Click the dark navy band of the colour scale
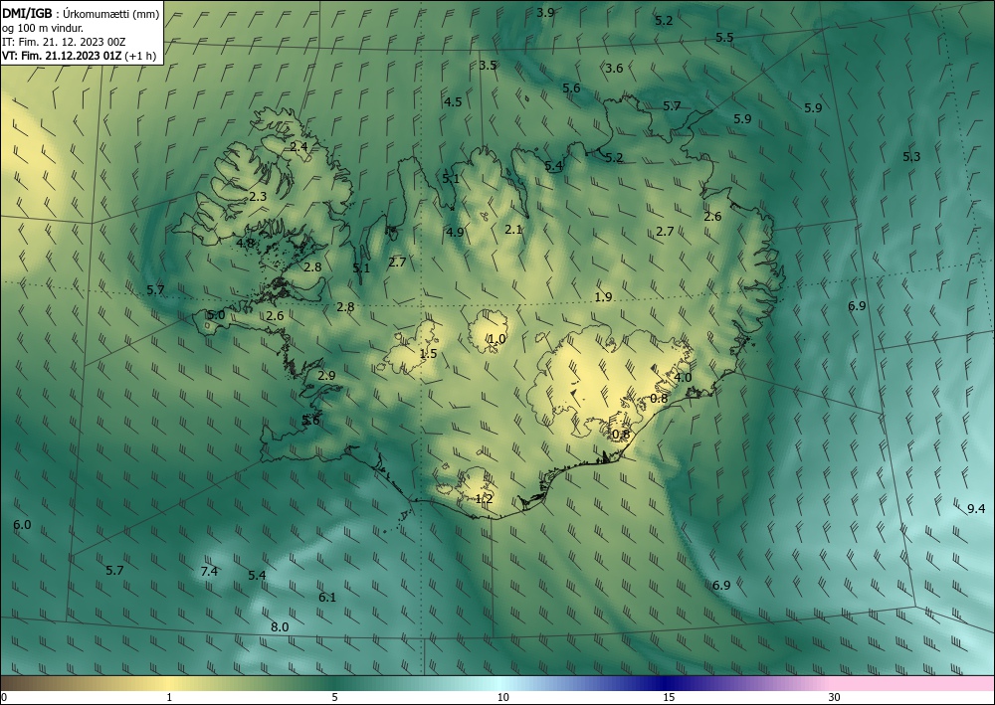The height and width of the screenshot is (705, 995). [667, 683]
